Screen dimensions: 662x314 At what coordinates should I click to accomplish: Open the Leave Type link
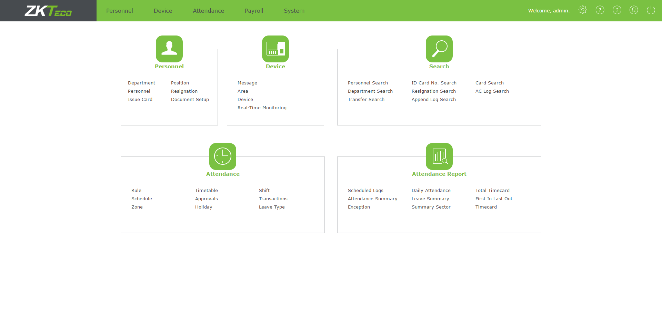[x=271, y=207]
